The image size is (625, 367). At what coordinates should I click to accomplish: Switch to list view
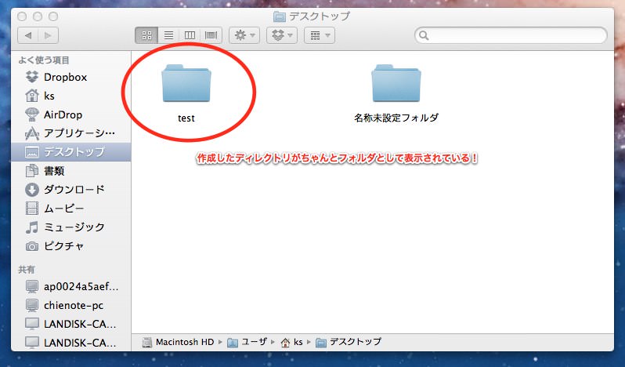click(x=168, y=35)
